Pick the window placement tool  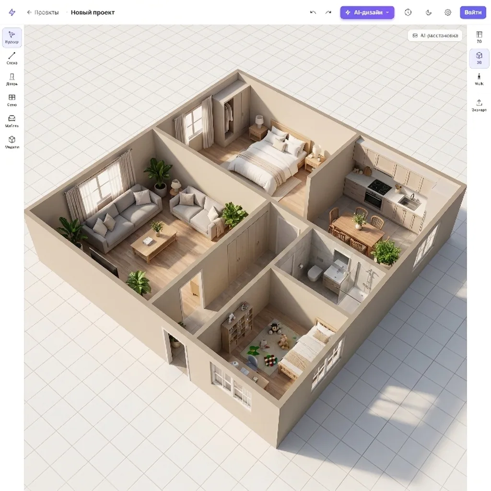click(x=12, y=101)
